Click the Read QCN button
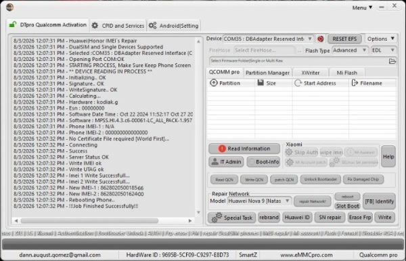 [224, 180]
